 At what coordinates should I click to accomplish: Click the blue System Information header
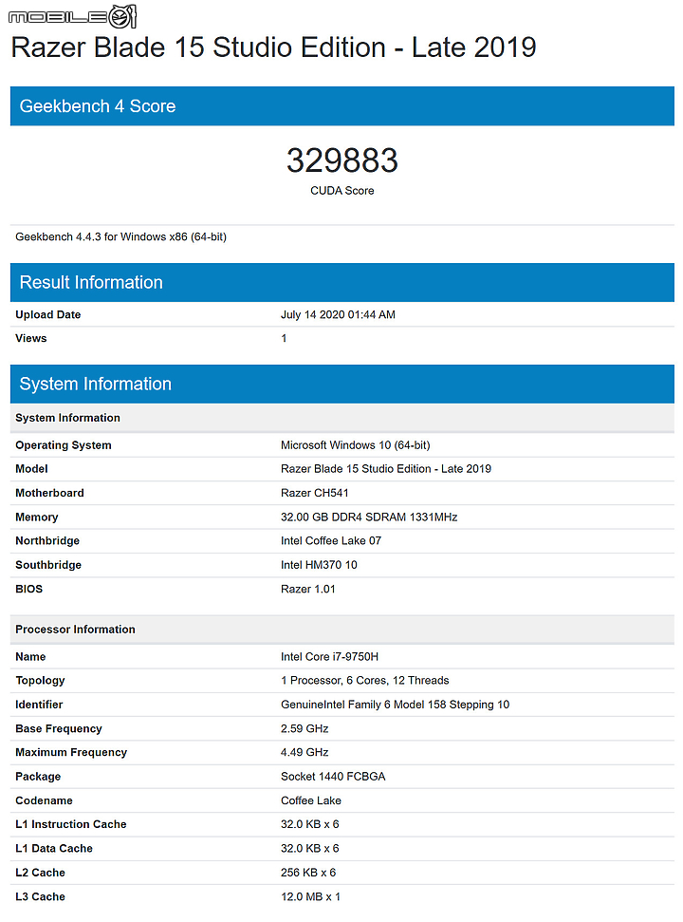point(341,384)
